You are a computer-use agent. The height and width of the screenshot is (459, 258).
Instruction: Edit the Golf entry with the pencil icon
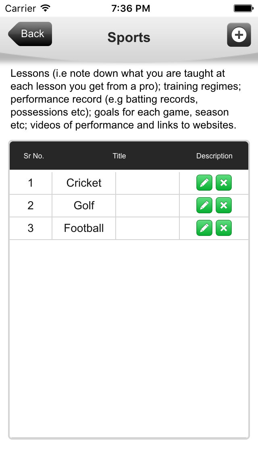point(204,205)
